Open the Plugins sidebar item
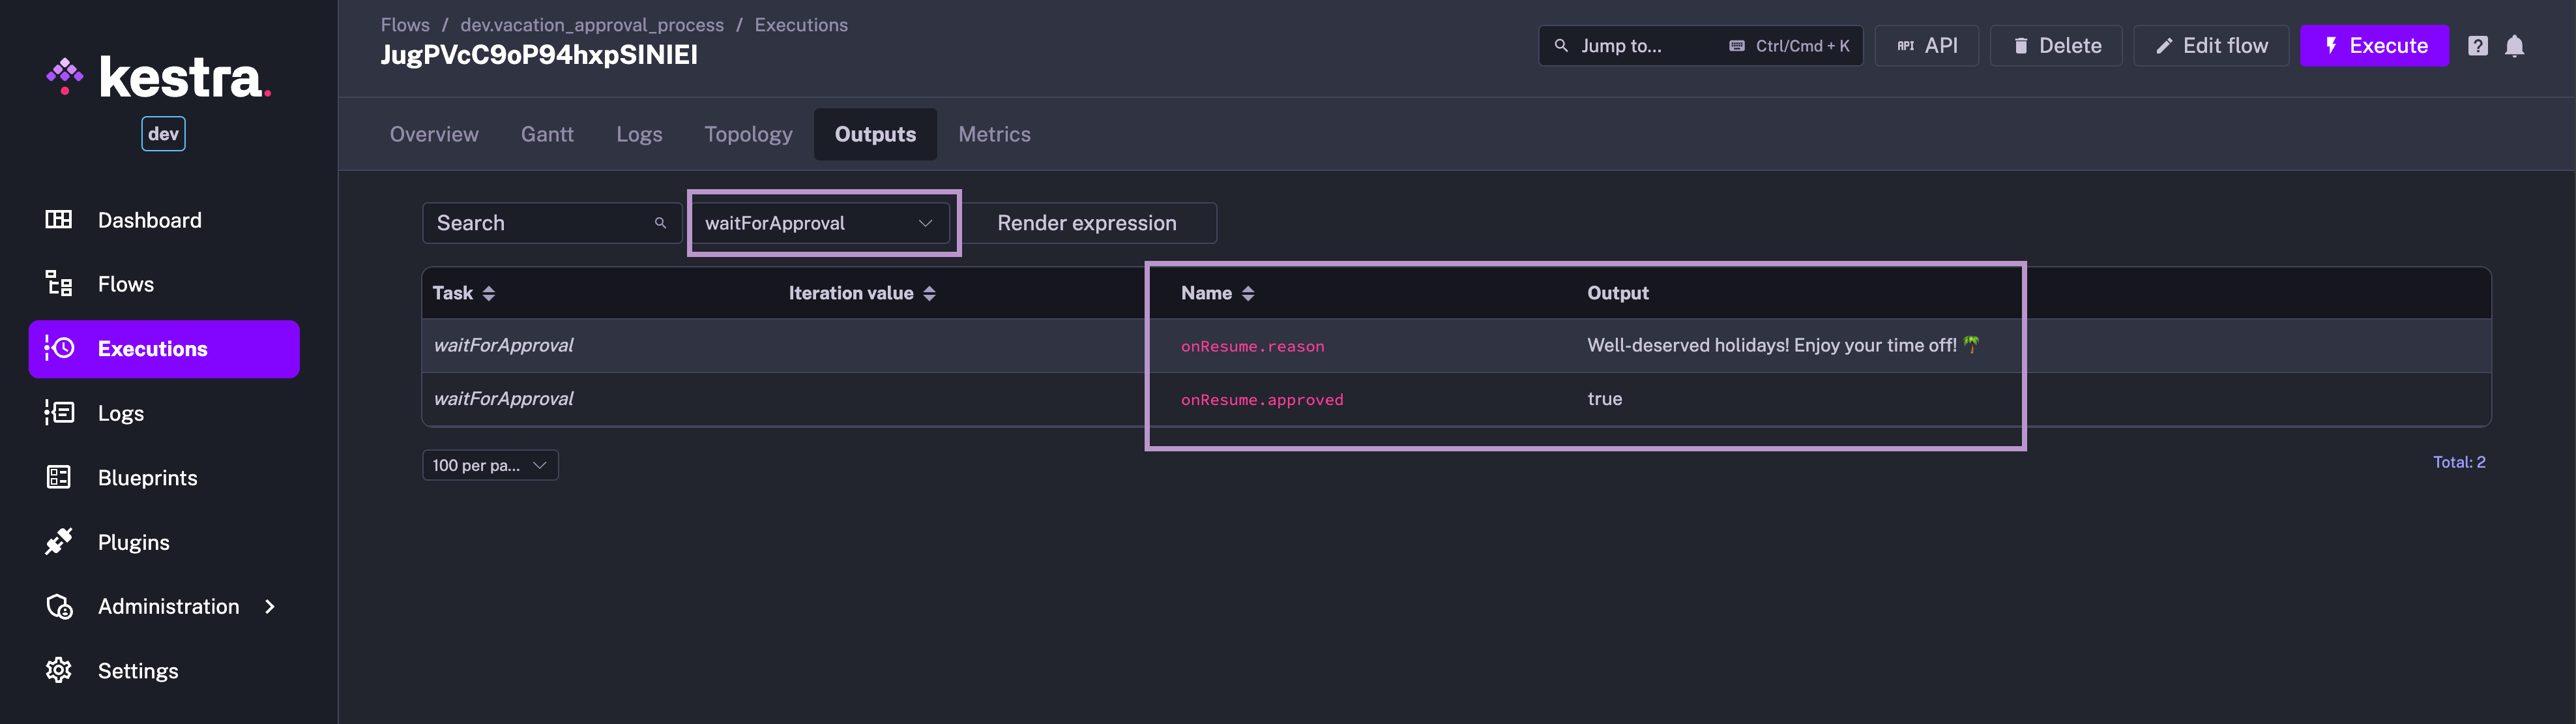Viewport: 2576px width, 724px height. pyautogui.click(x=133, y=542)
